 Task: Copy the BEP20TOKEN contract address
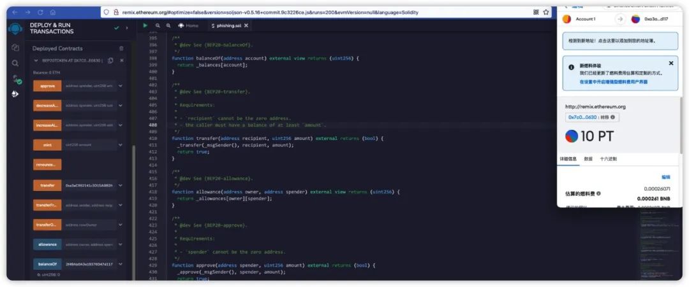pyautogui.click(x=110, y=60)
